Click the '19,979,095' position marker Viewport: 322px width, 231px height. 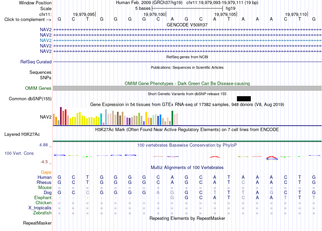[84, 14]
